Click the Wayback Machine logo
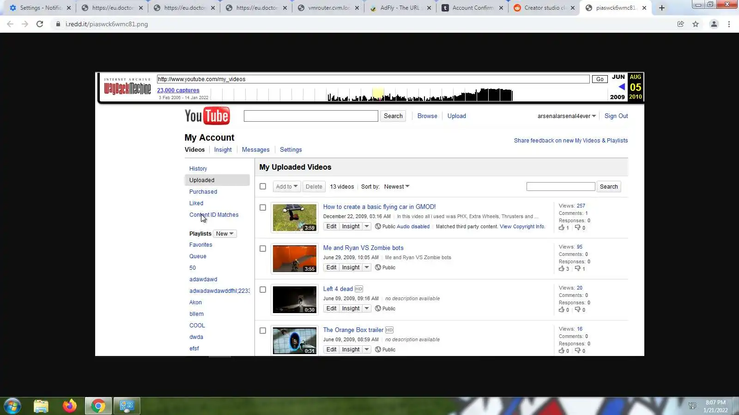The height and width of the screenshot is (415, 739). 127,87
